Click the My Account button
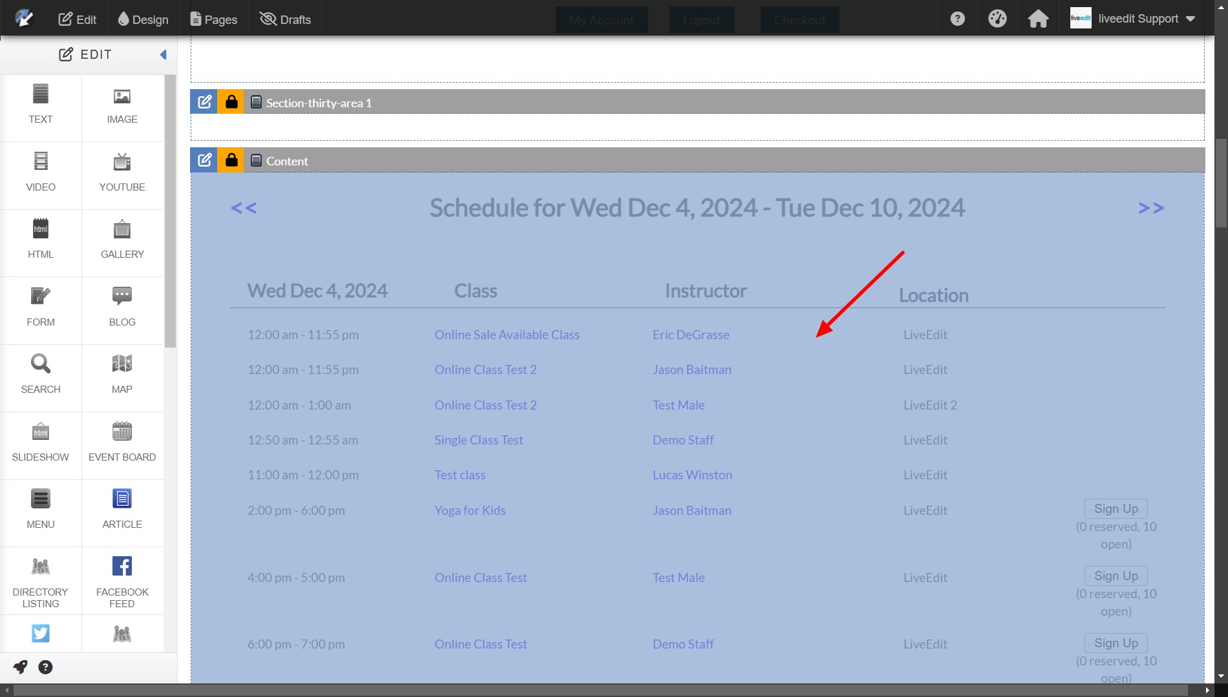Viewport: 1228px width, 697px height. (602, 20)
